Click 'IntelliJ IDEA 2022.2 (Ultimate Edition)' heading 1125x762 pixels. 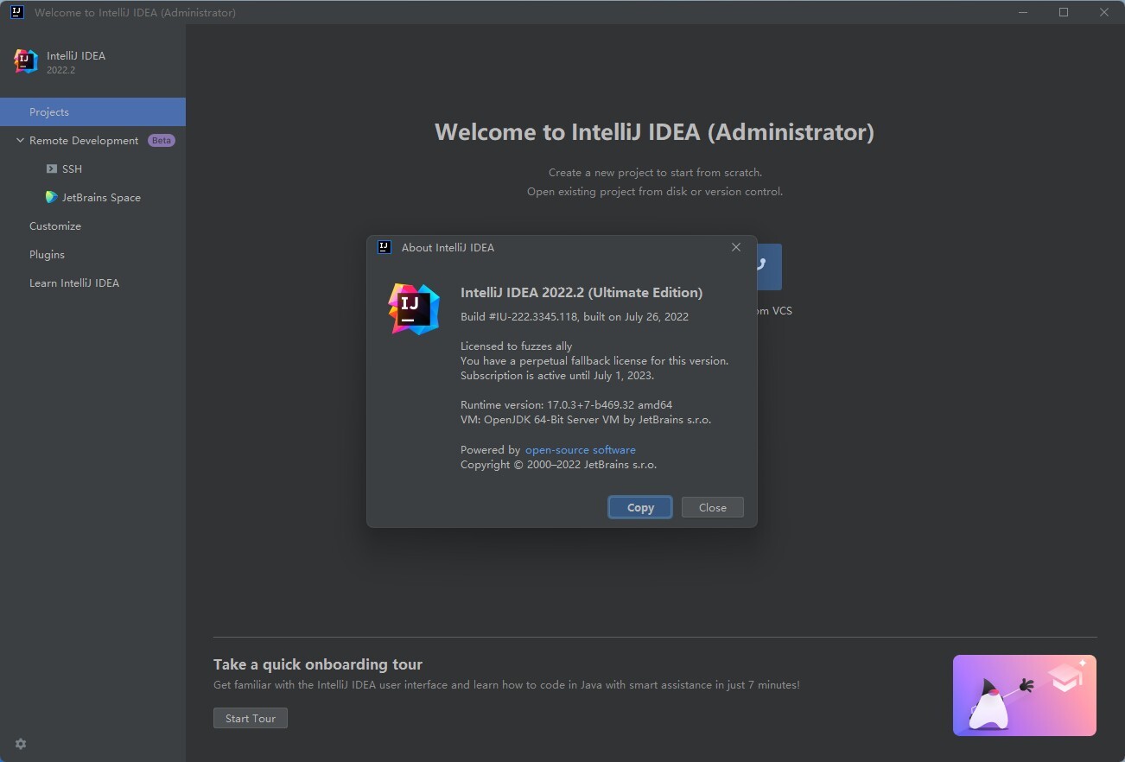click(x=582, y=293)
